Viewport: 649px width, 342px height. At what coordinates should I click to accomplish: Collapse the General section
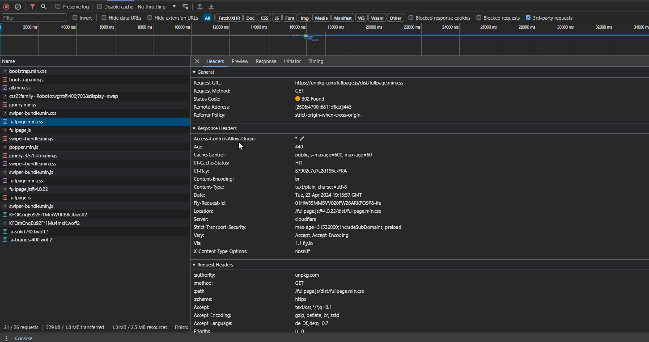(x=194, y=72)
